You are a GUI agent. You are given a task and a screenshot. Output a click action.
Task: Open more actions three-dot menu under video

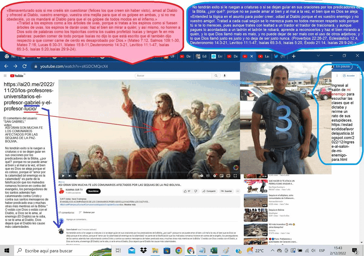[238, 191]
